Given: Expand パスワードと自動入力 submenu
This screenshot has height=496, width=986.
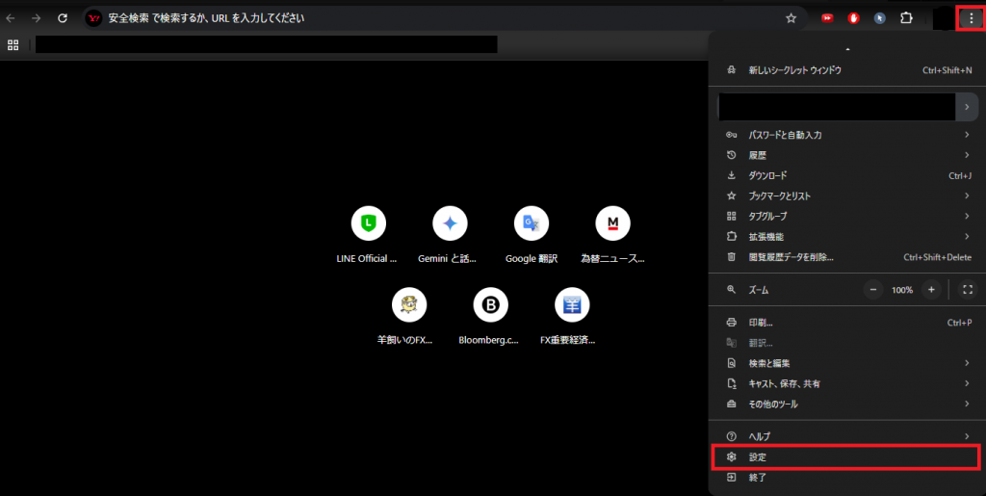Looking at the screenshot, I should tap(846, 135).
